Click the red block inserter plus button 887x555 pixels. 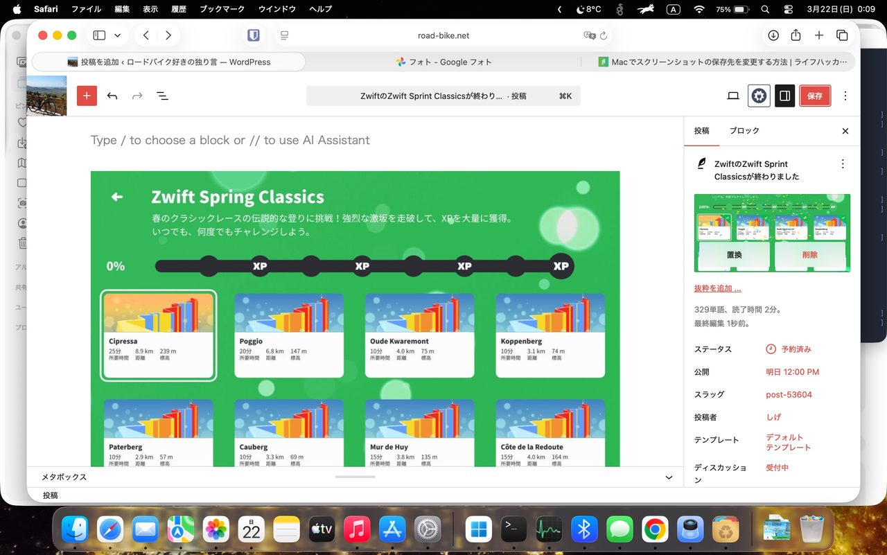point(87,96)
